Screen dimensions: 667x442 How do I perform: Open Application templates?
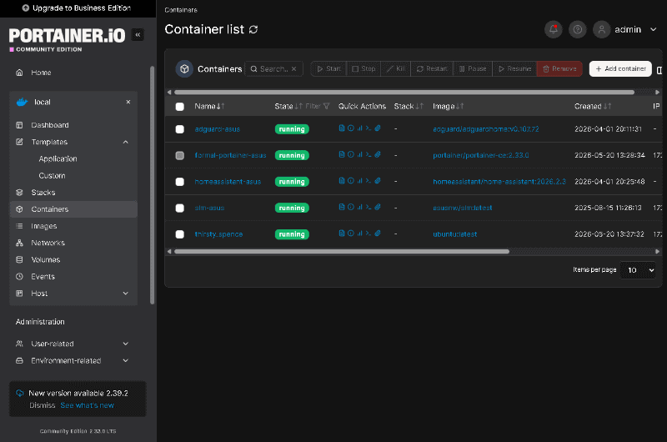tap(58, 158)
